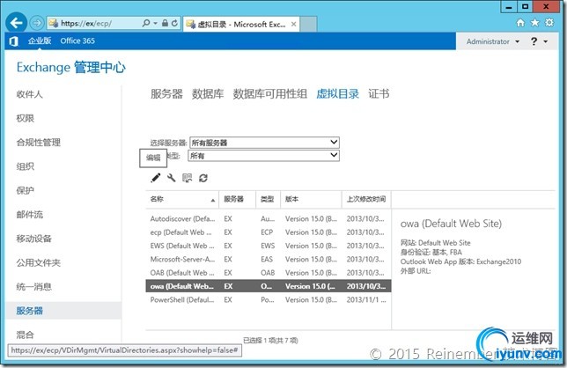Open 邮件流 in the sidebar
This screenshot has width=567, height=368.
coord(29,214)
